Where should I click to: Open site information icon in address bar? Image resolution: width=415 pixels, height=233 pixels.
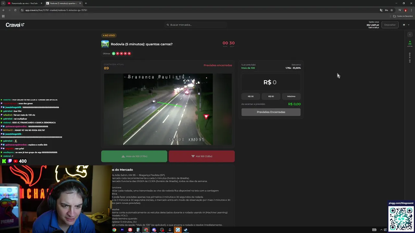point(22,10)
